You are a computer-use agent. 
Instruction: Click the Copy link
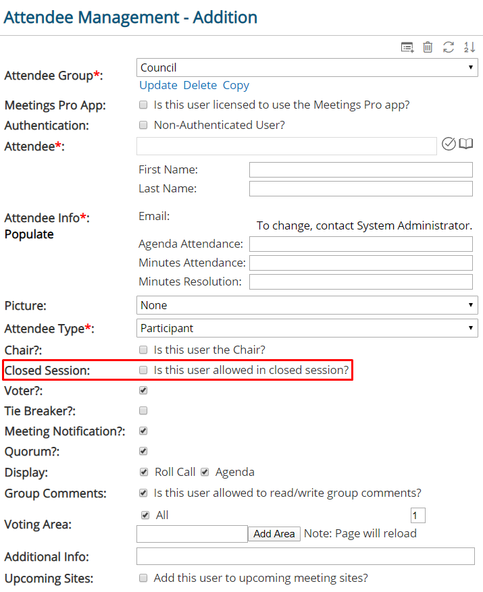tap(236, 85)
